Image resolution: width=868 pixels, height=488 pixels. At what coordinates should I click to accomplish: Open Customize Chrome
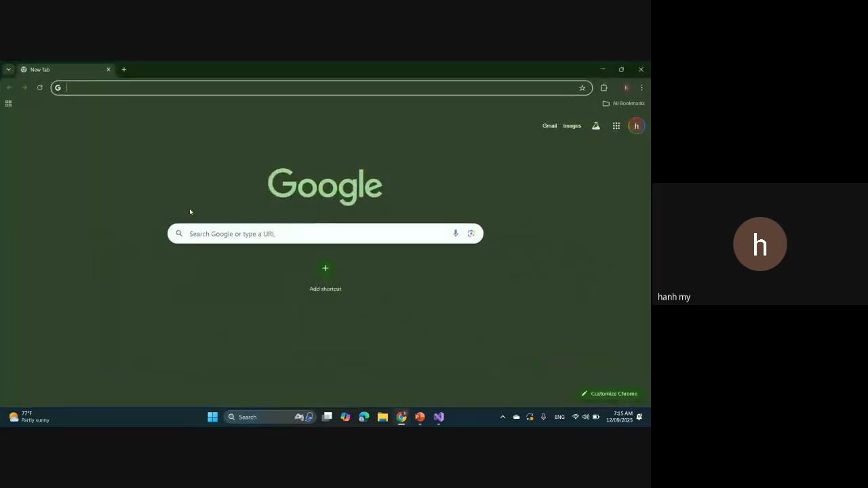click(609, 393)
